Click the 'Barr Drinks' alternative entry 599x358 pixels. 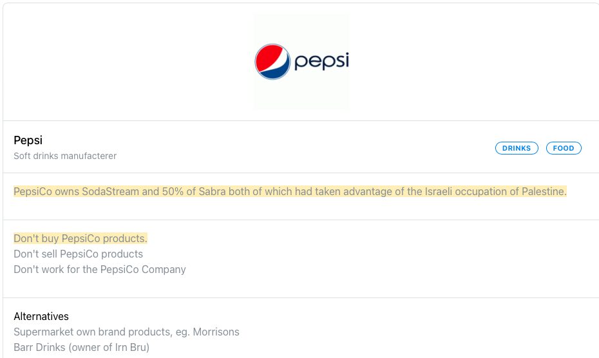41,348
